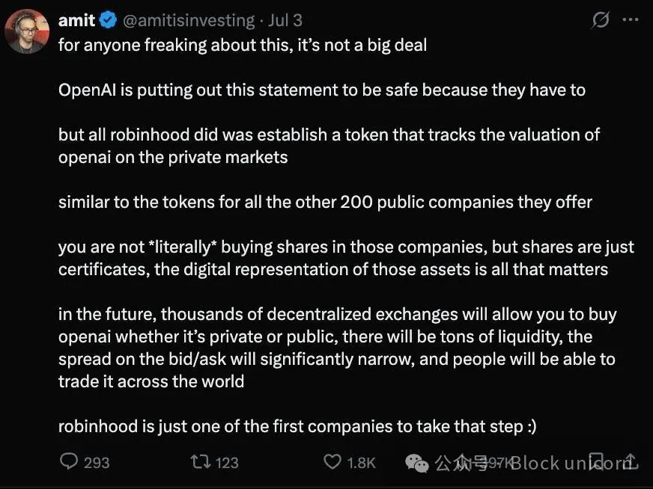The height and width of the screenshot is (489, 653).
Task: Click the last line ending with the smiley
Action: tap(297, 426)
